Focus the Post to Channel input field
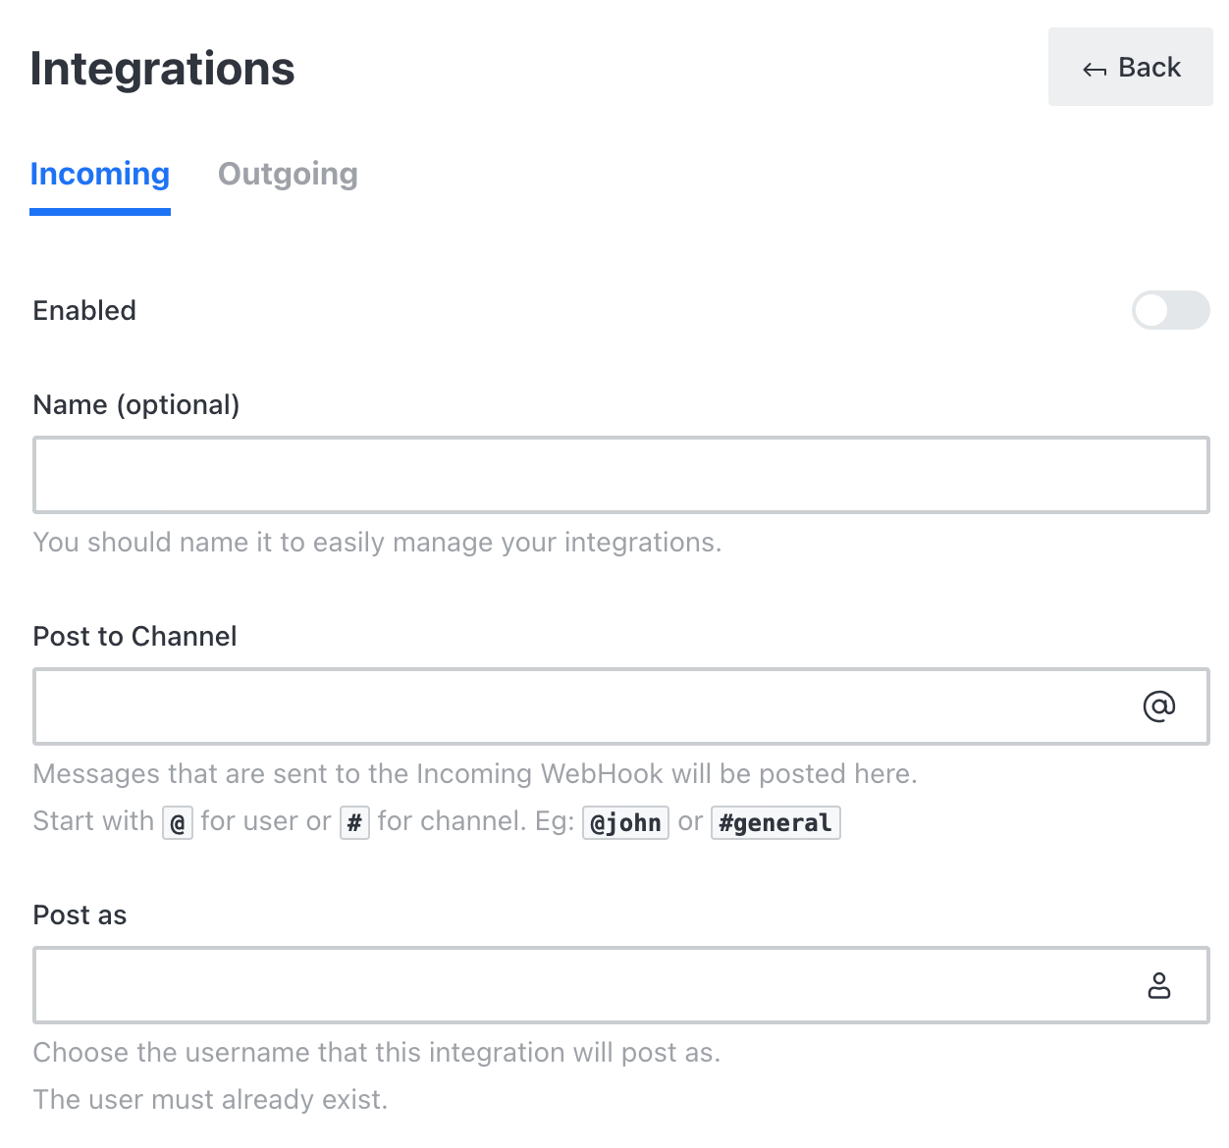The image size is (1229, 1148). tap(589, 706)
